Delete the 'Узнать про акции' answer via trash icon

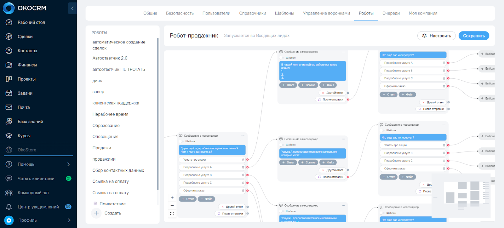[243, 160]
